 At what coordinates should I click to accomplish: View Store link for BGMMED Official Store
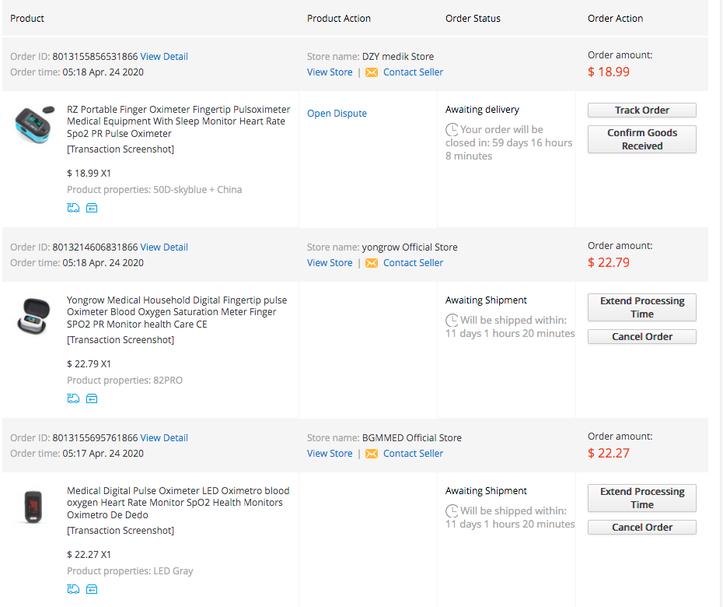330,453
